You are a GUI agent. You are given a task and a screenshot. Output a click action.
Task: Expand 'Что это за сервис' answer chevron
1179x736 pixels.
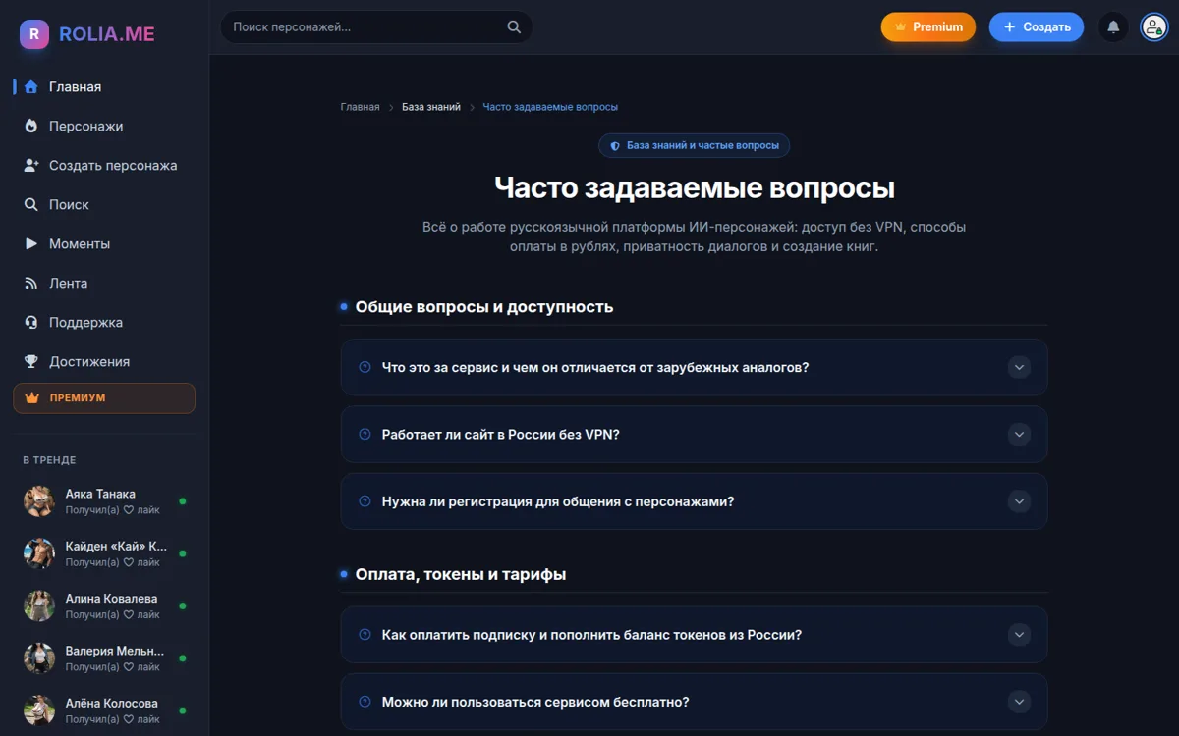(x=1019, y=367)
